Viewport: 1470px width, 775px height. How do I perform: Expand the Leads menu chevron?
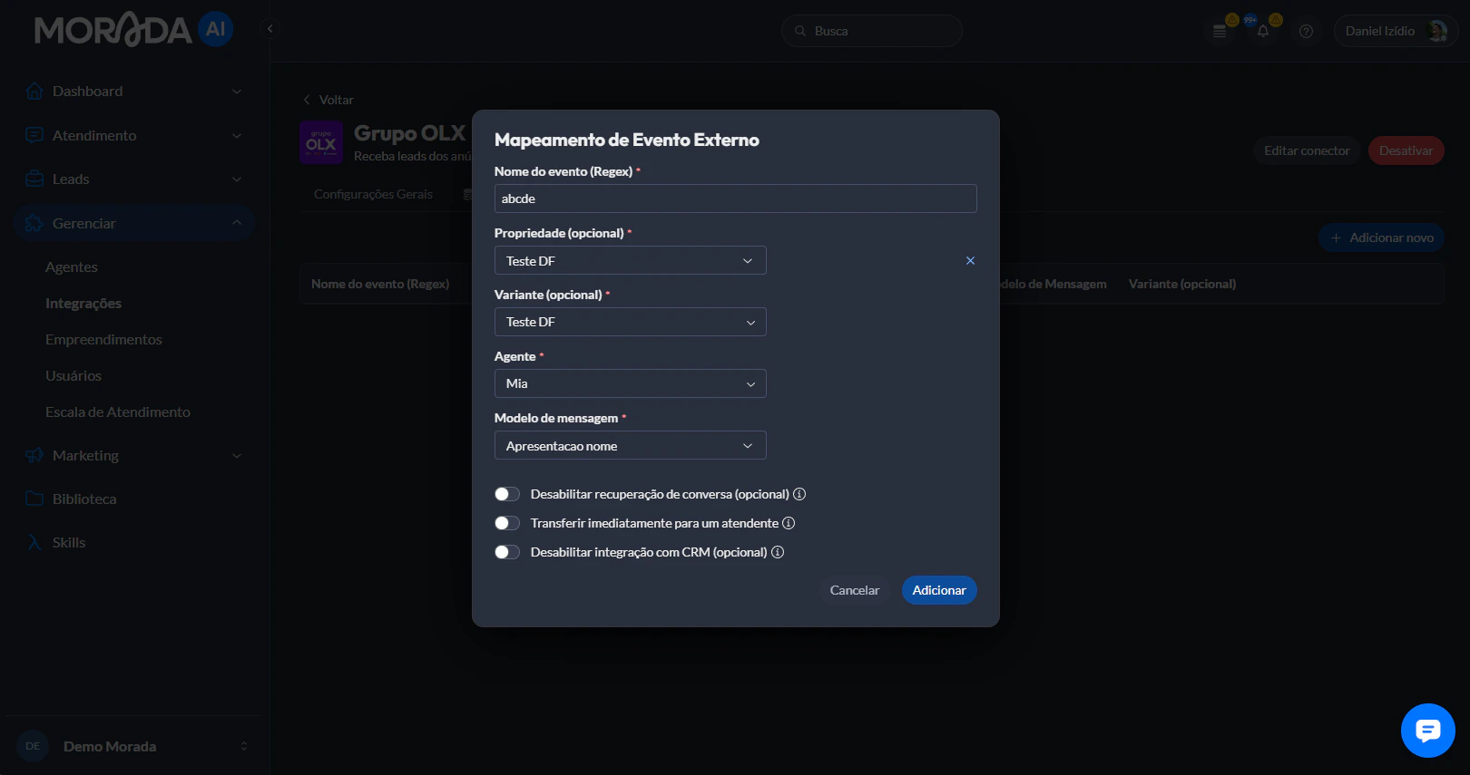tap(237, 179)
